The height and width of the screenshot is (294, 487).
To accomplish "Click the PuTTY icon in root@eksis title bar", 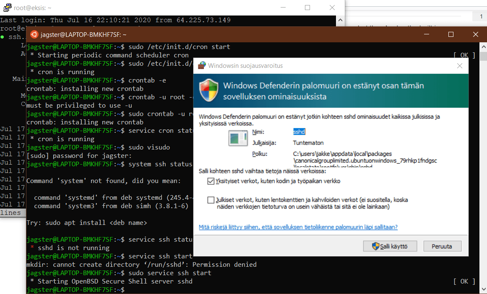I will [x=7, y=7].
